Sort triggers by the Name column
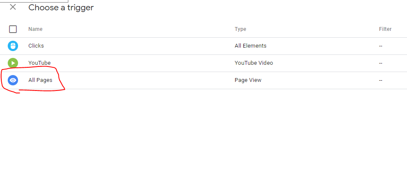407x184 pixels. pos(35,29)
